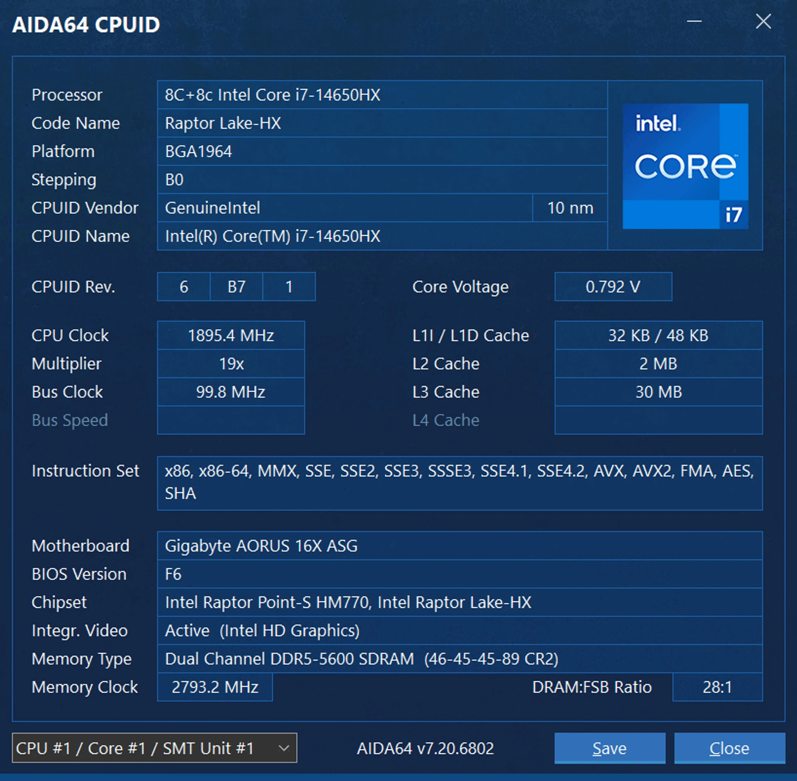Screen dimensions: 797x781
Task: Click the Dual Channel DDR5-5600 SDRAM value
Action: tap(460, 659)
